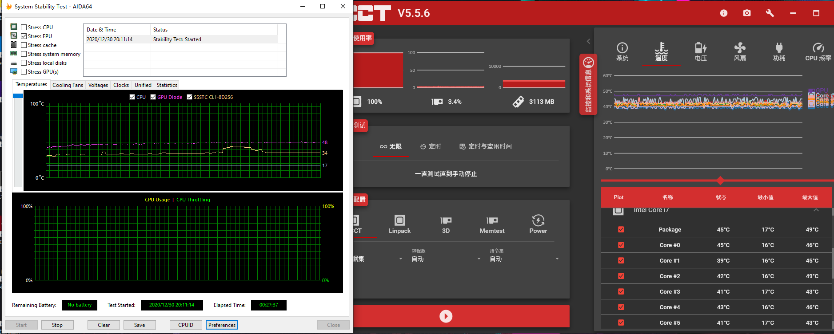The height and width of the screenshot is (334, 834).
Task: Enable the Stress cache checkbox
Action: [x=24, y=45]
